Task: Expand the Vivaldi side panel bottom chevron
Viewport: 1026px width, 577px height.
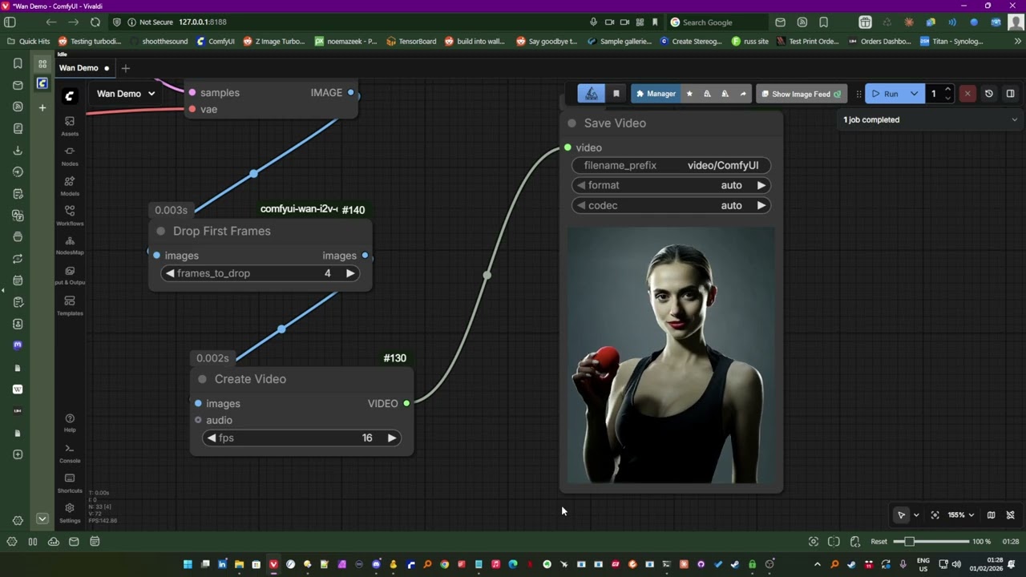Action: pyautogui.click(x=42, y=519)
